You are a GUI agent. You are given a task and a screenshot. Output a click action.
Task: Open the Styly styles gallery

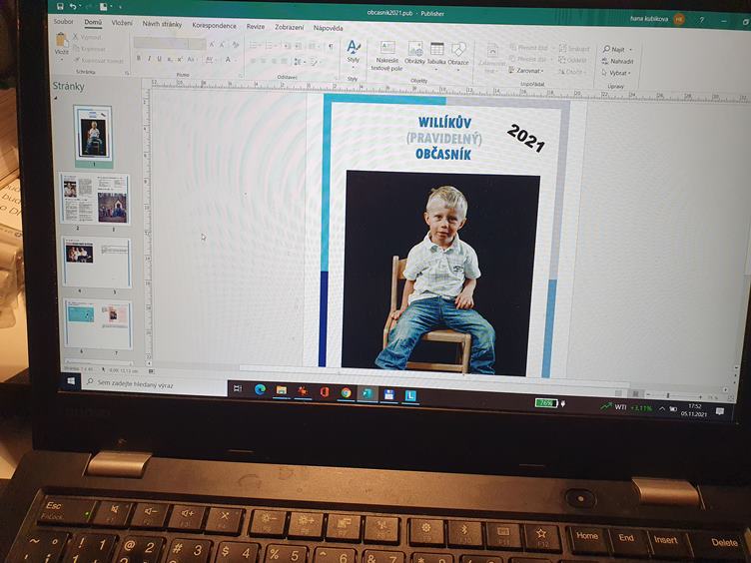353,52
